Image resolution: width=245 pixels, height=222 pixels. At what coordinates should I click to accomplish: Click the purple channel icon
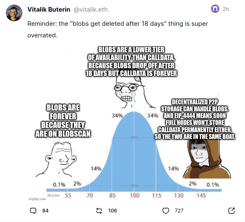pos(215,9)
